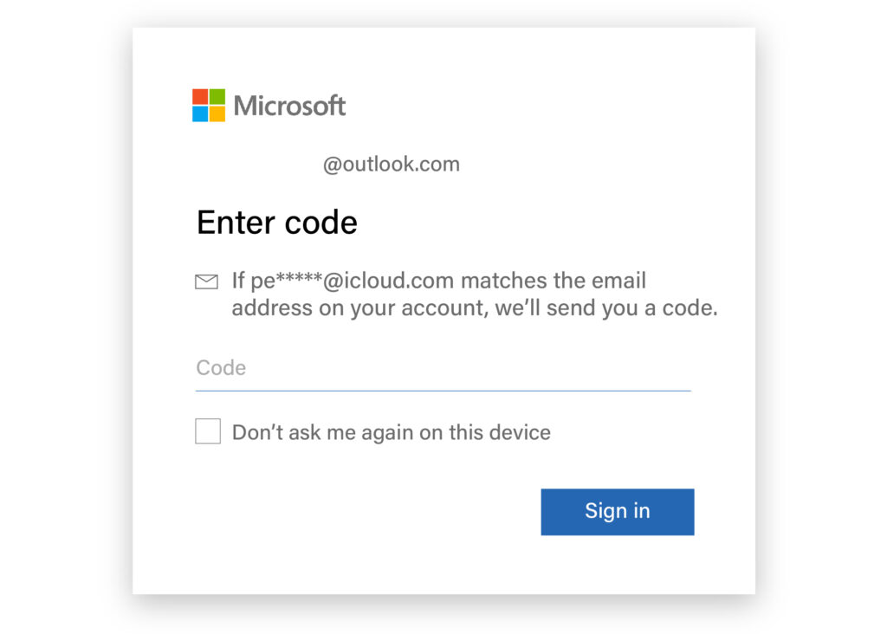The image size is (887, 634).
Task: Click the red square of Microsoft logo
Action: click(200, 97)
